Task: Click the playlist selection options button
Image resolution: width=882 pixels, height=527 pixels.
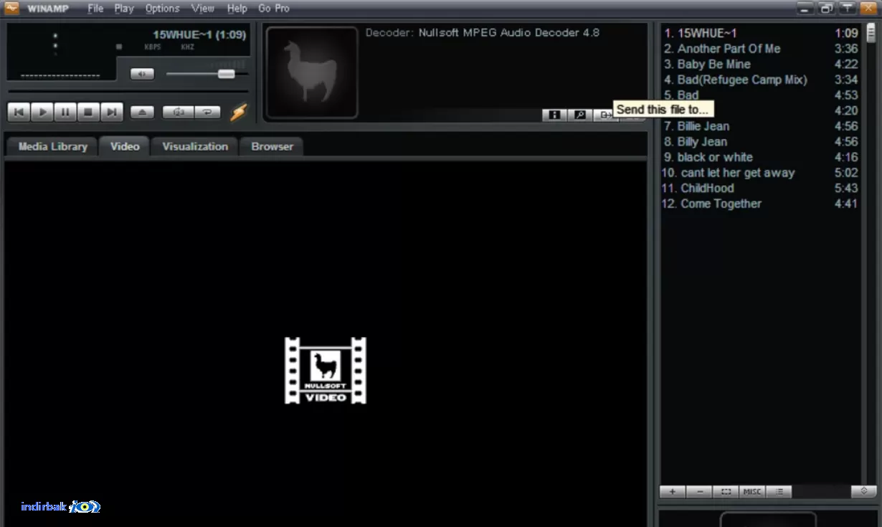Action: coord(726,492)
